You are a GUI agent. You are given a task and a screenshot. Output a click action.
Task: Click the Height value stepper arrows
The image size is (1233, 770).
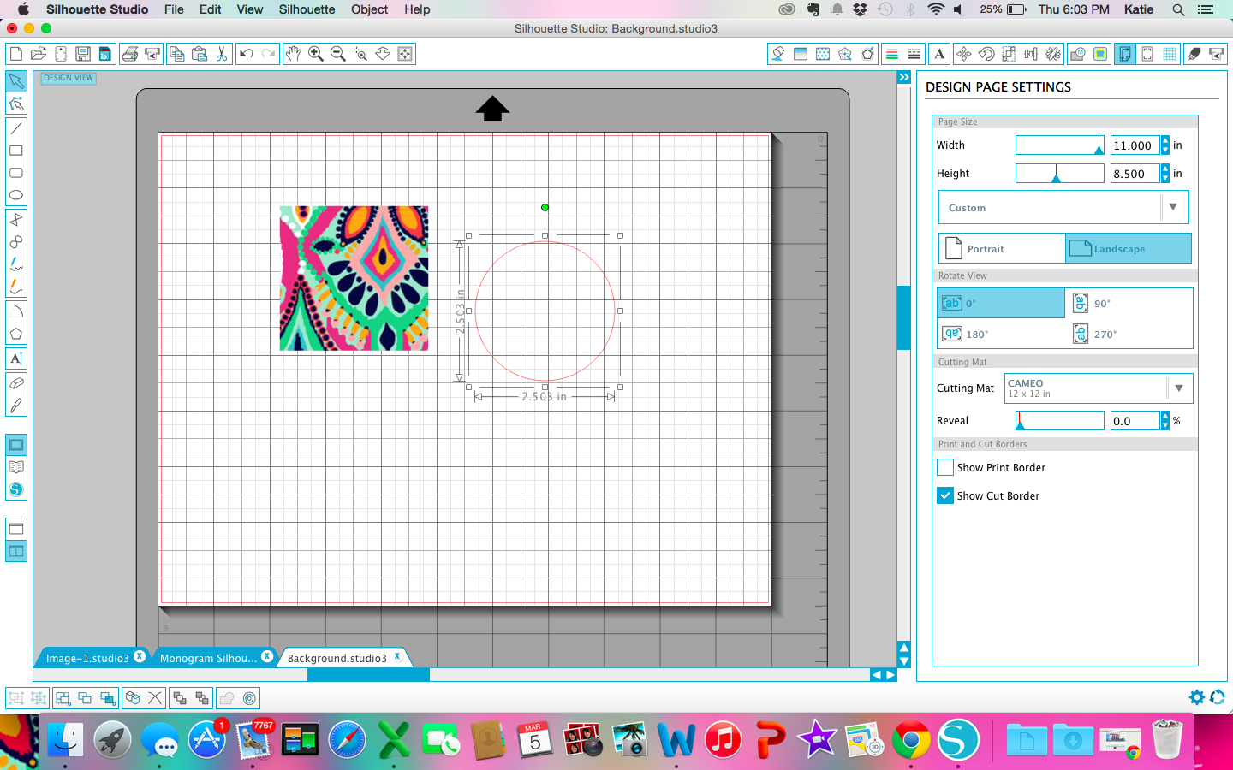1165,174
